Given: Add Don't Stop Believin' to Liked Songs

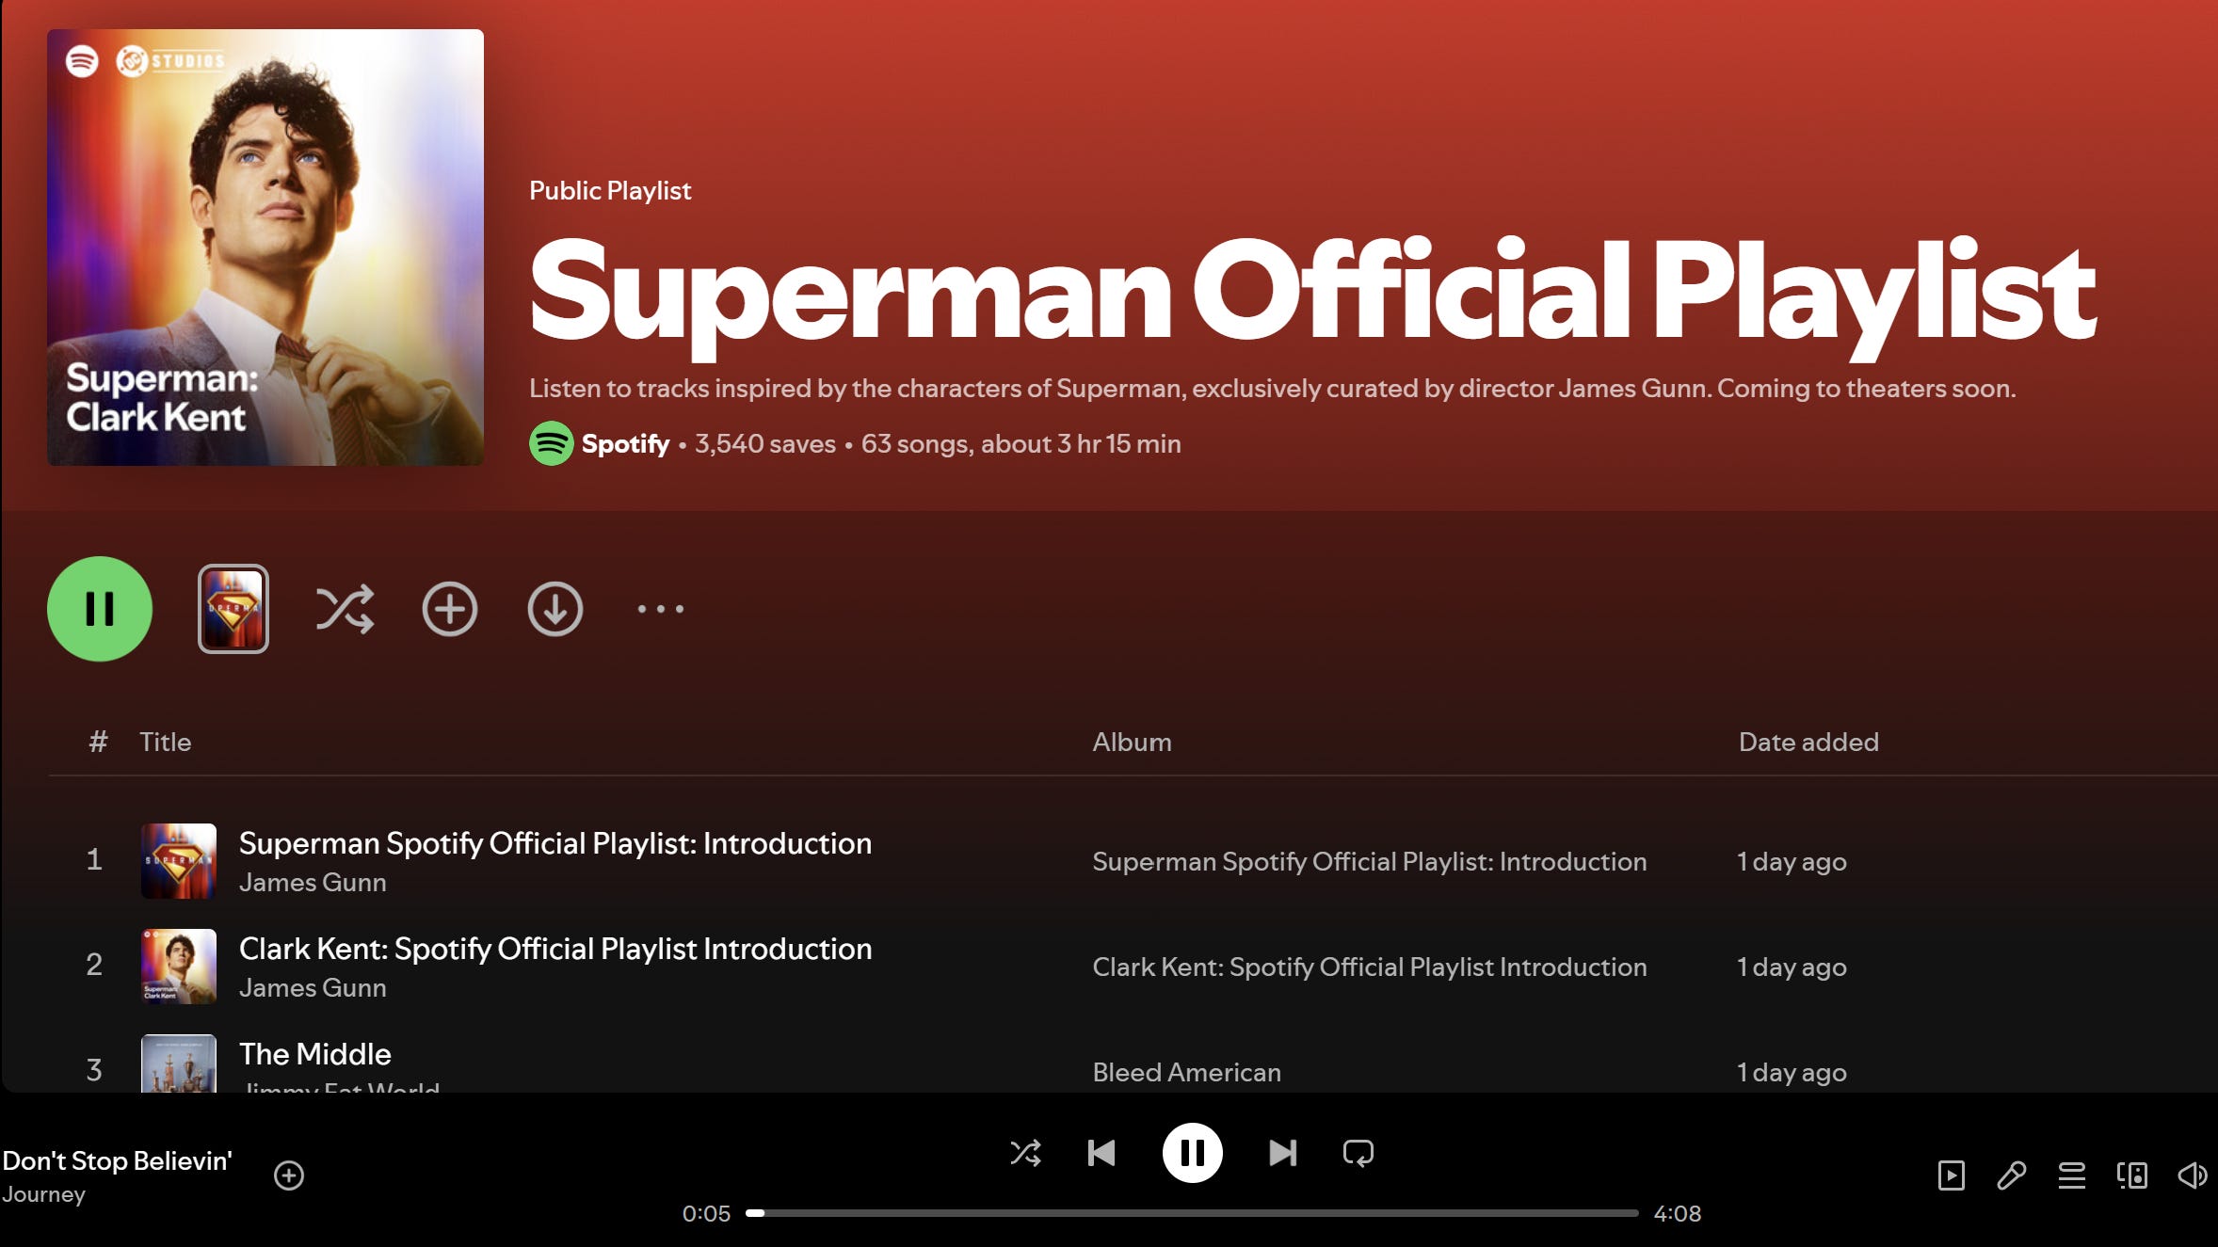Looking at the screenshot, I should tap(289, 1175).
